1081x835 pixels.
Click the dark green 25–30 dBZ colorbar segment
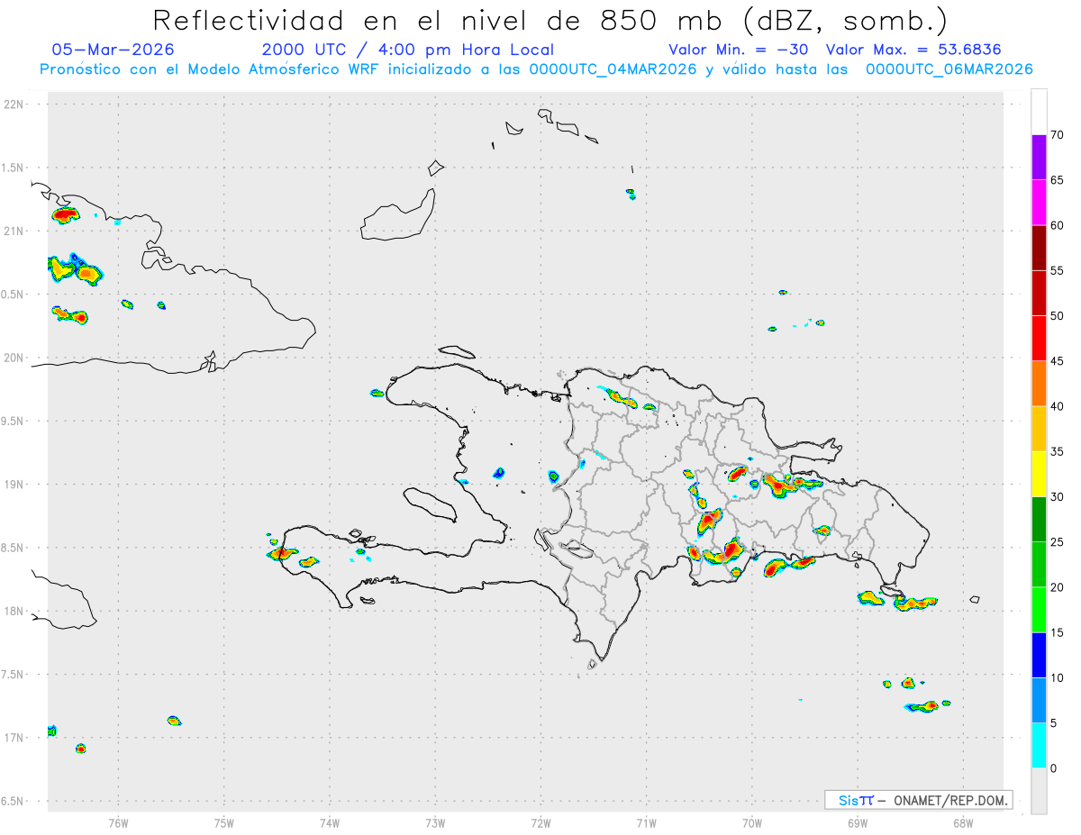[x=1039, y=520]
